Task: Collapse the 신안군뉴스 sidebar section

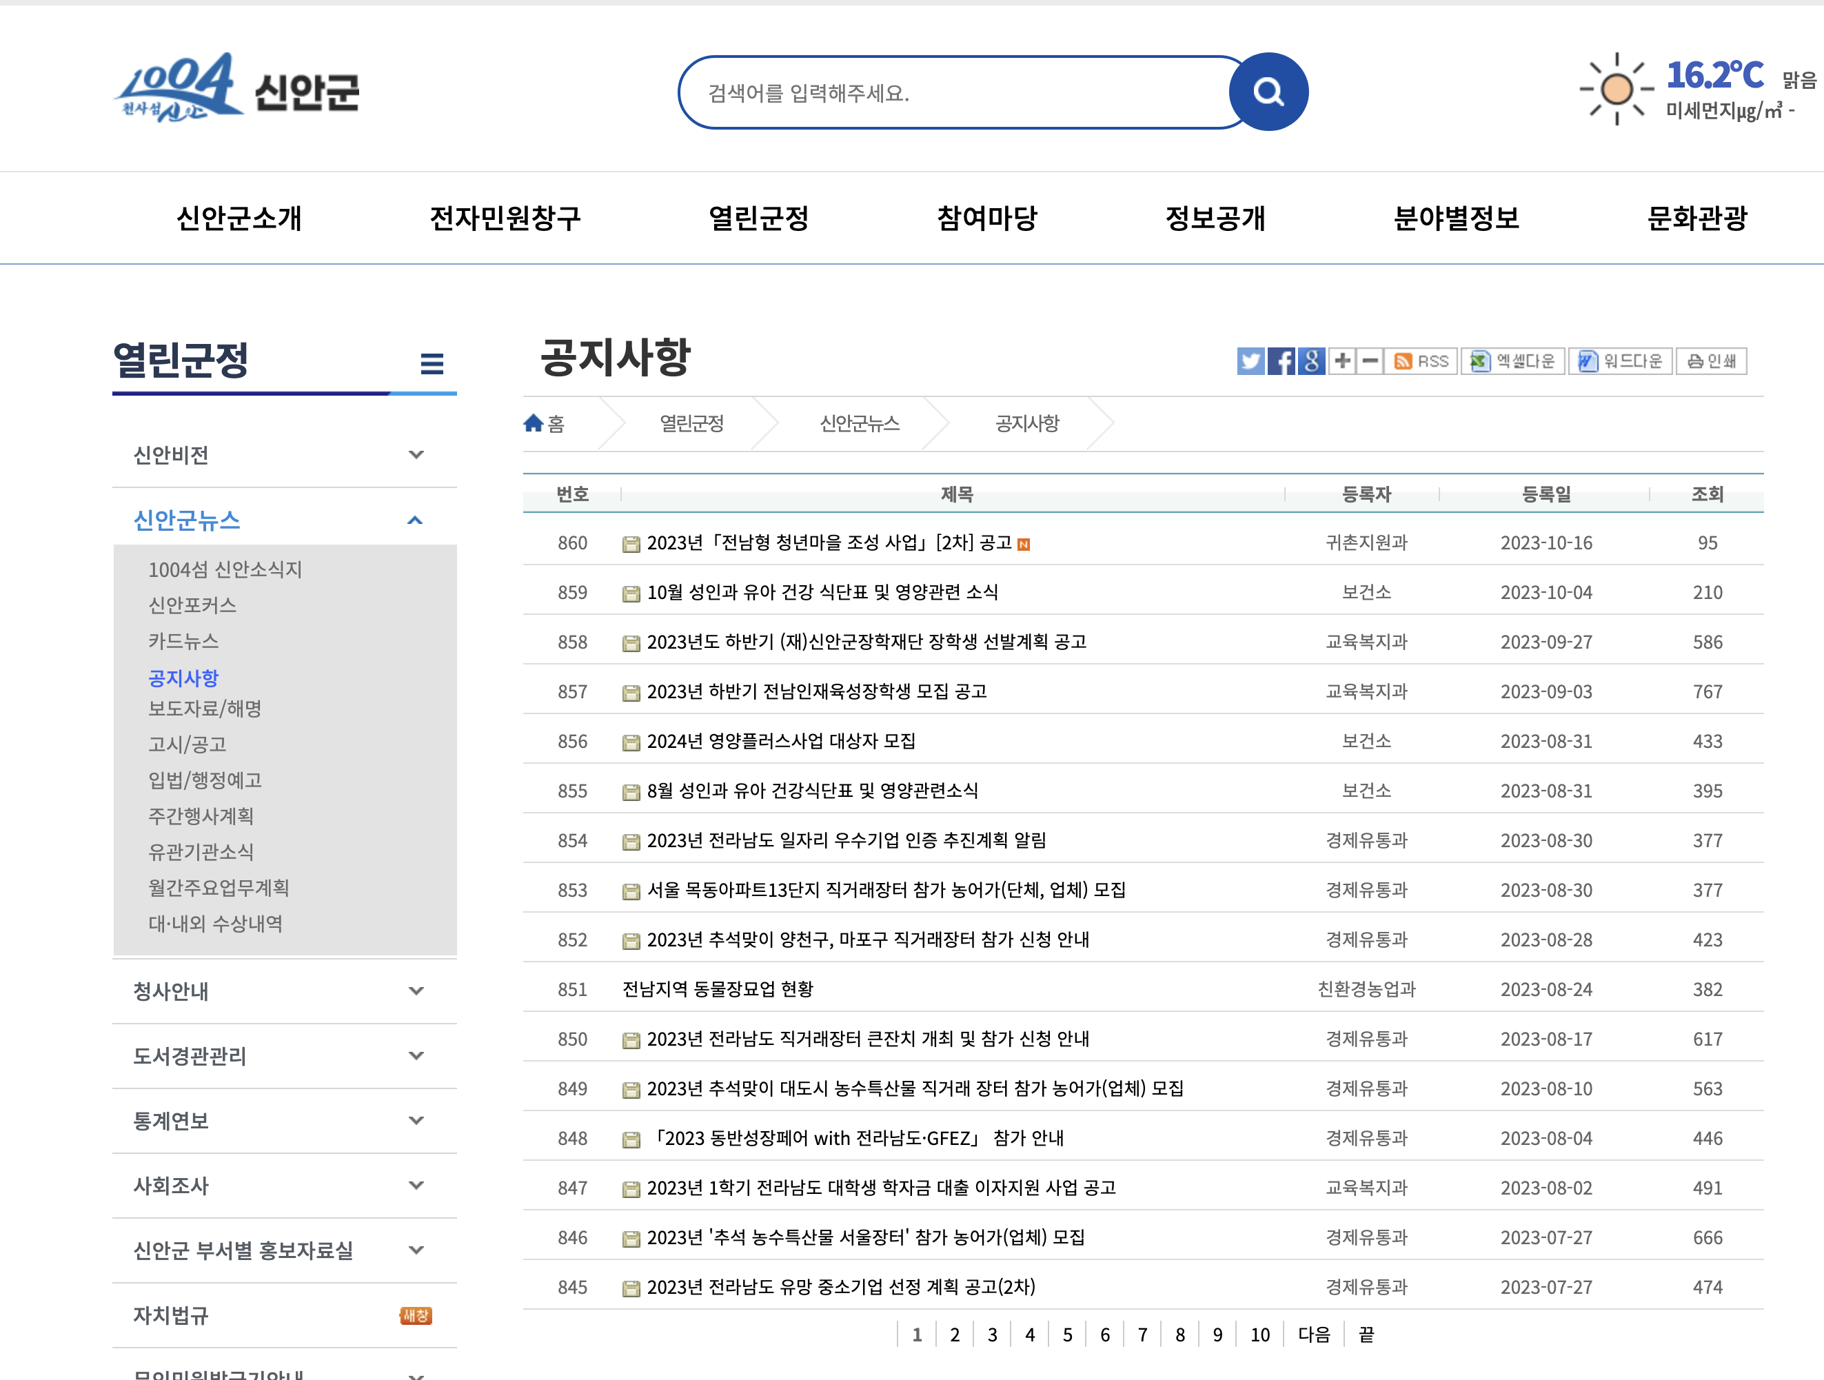Action: click(415, 520)
